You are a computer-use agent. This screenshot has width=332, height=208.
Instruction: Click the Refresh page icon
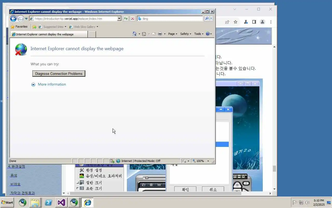126,18
